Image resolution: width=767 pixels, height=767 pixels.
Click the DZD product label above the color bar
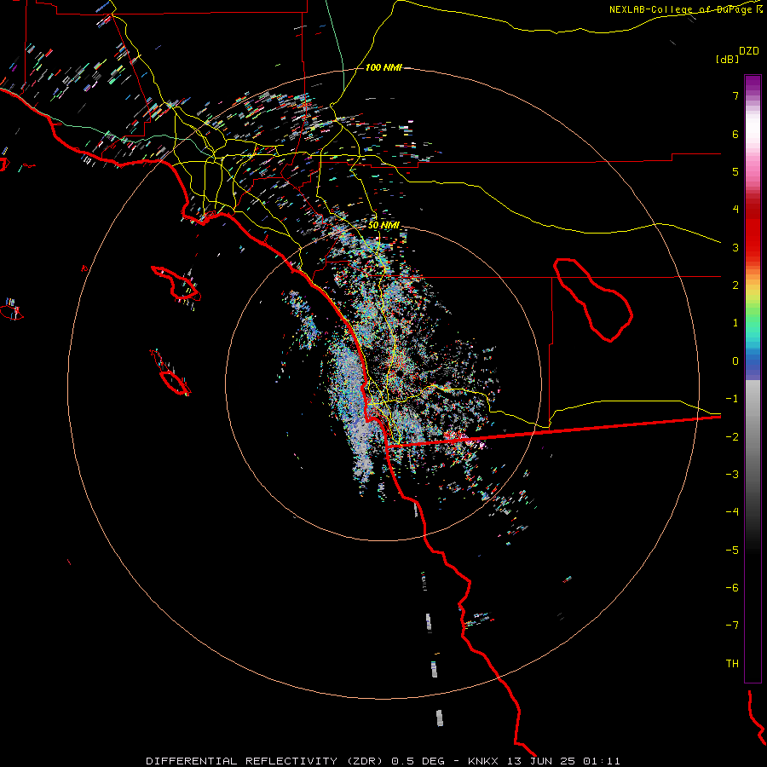[x=749, y=51]
